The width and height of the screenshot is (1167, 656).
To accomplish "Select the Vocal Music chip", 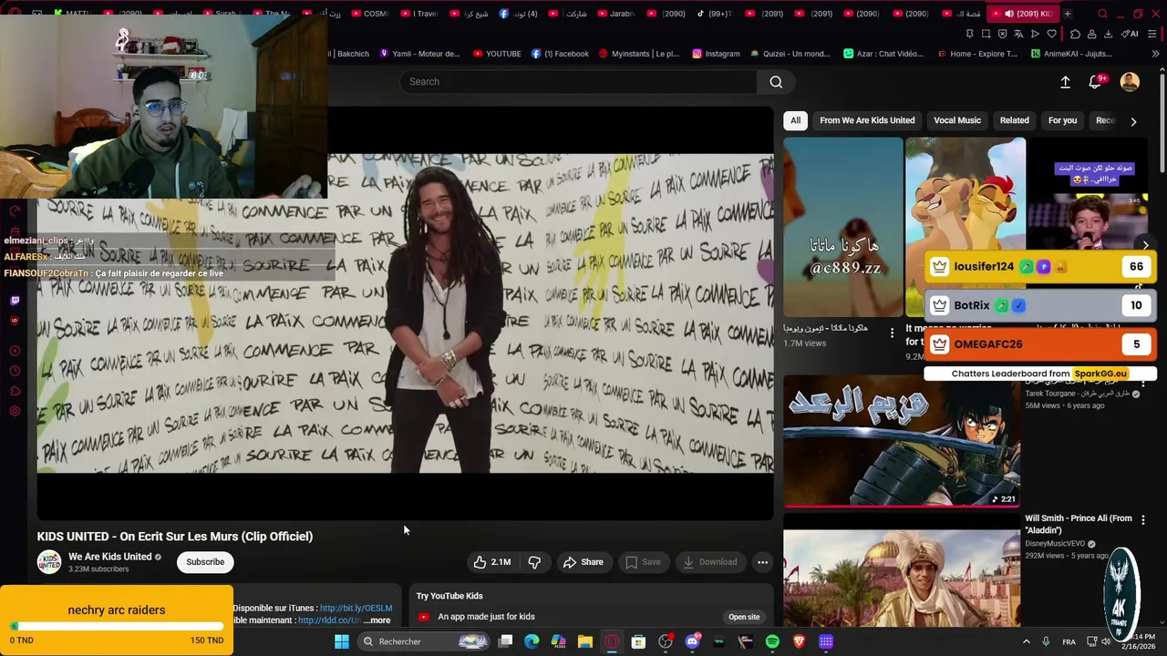I will (957, 120).
